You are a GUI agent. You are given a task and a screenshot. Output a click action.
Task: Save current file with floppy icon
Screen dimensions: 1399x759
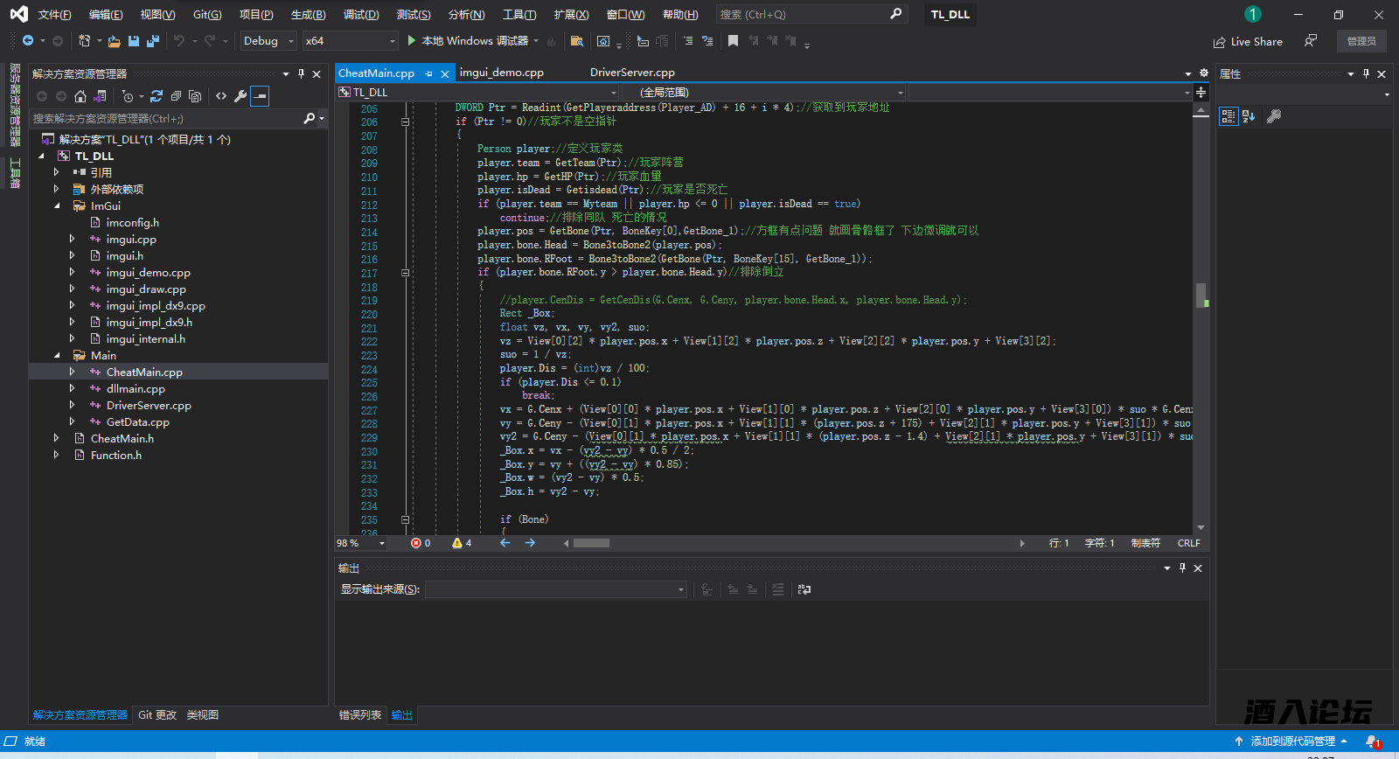point(134,41)
